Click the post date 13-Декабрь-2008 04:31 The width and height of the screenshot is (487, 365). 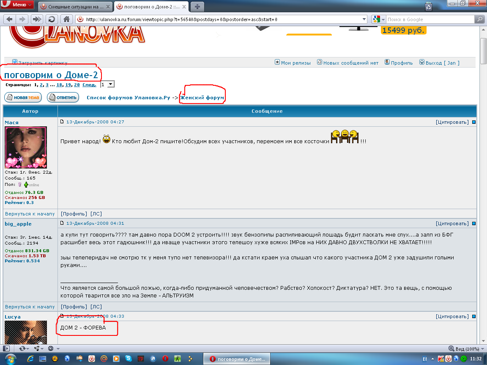[x=95, y=223]
